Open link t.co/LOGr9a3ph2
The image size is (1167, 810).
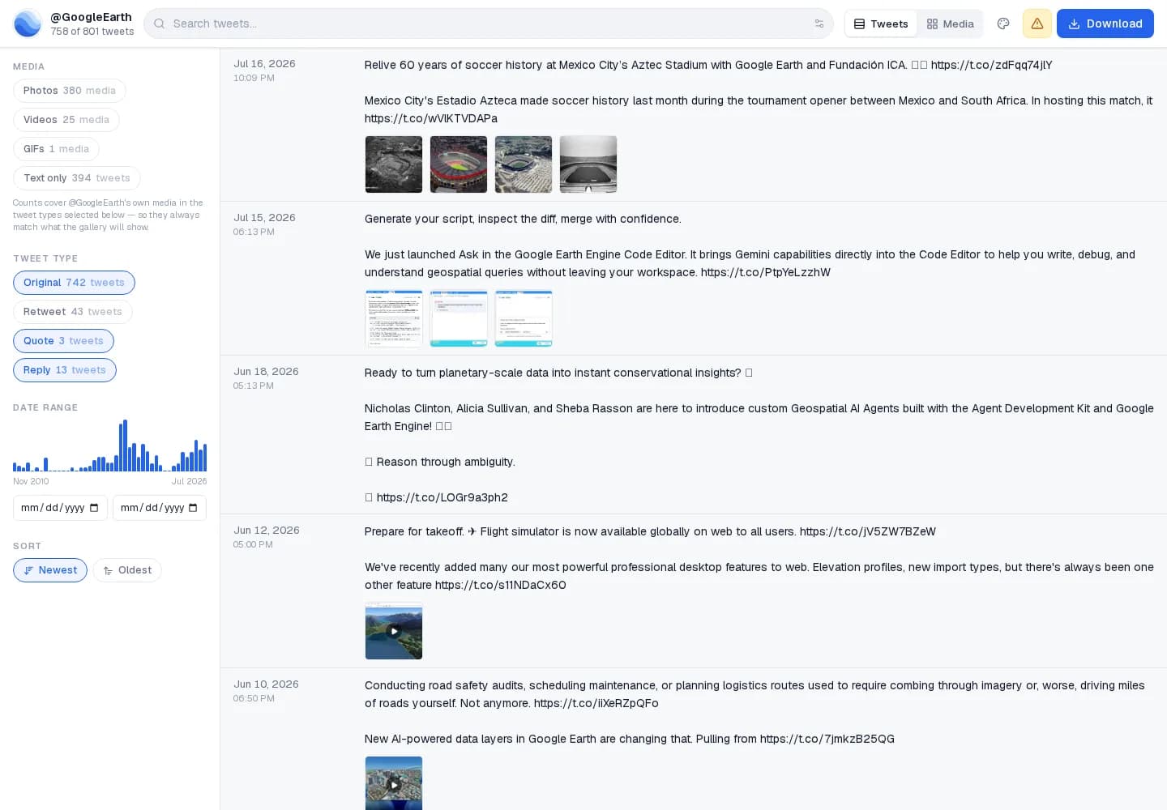point(442,497)
